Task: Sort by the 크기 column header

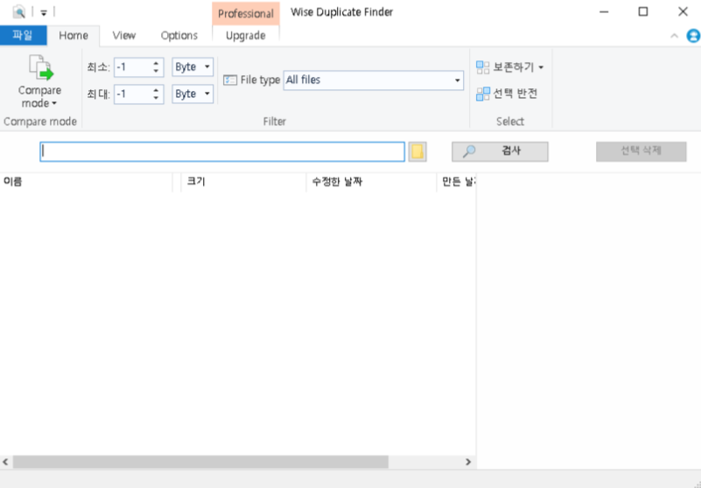Action: coord(243,182)
